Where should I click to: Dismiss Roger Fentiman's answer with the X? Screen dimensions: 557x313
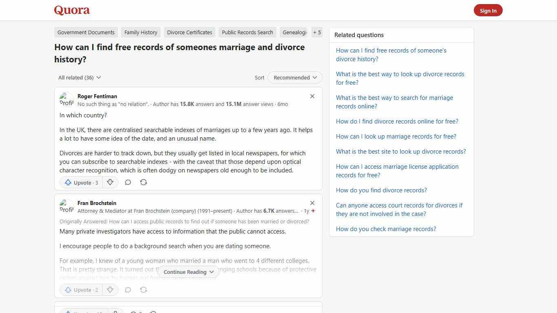tap(312, 96)
